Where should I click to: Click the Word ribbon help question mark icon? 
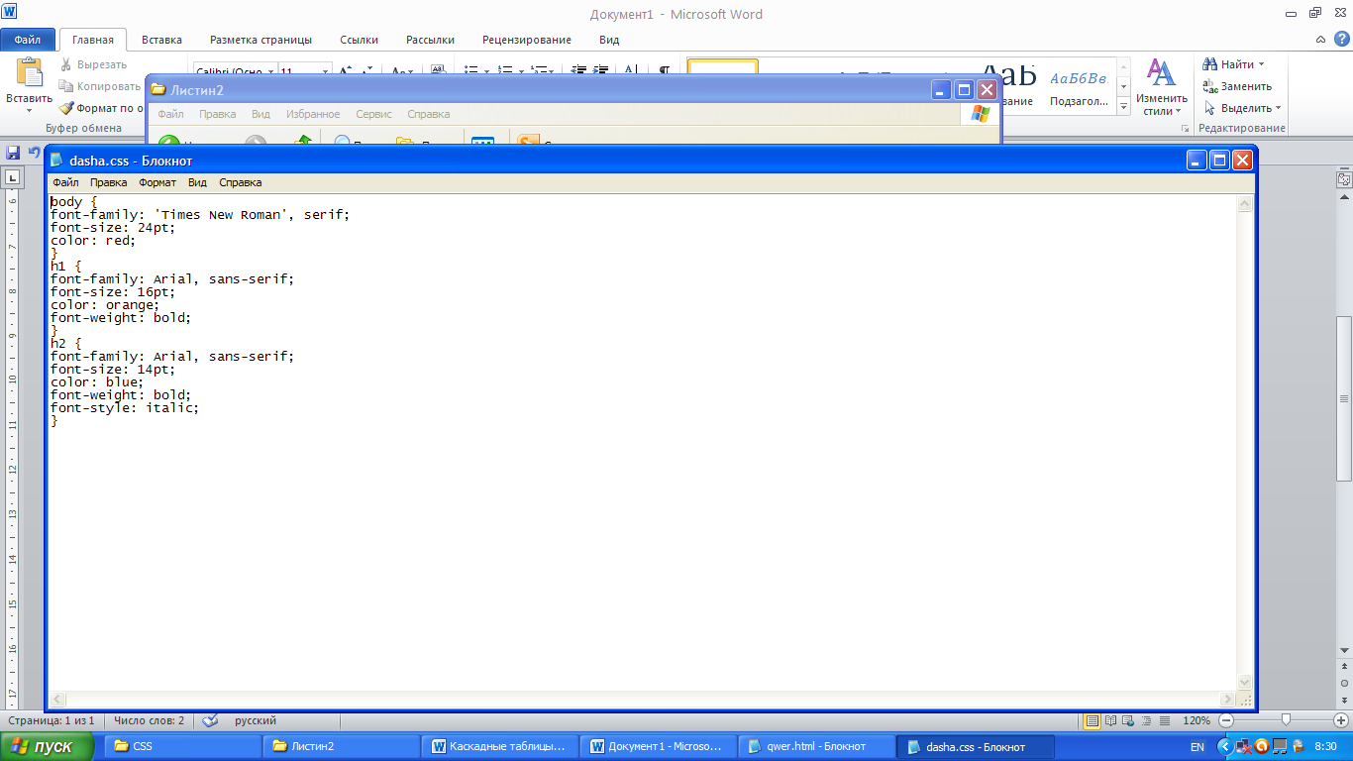tap(1340, 40)
